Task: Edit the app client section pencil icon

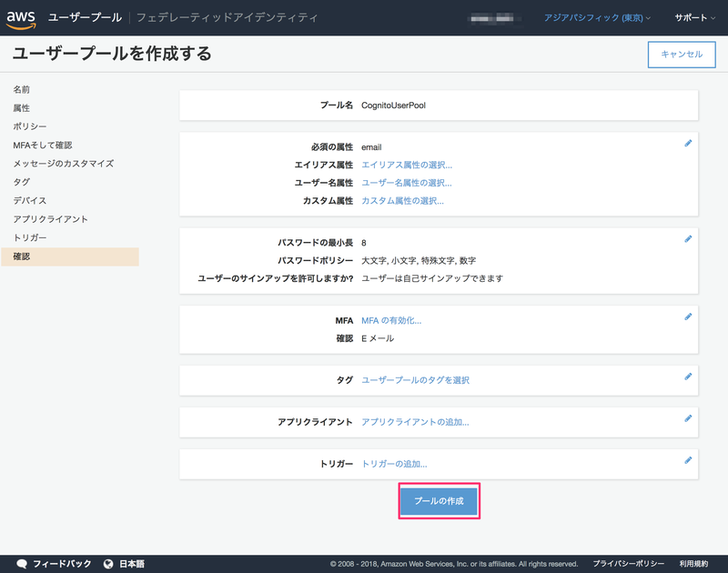Action: [x=688, y=418]
